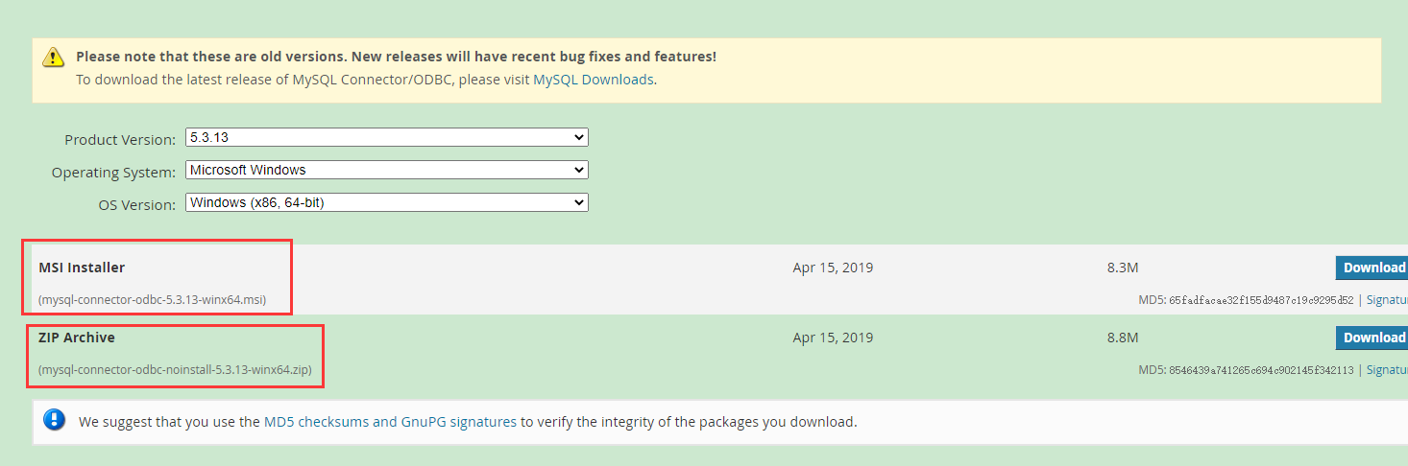The image size is (1408, 466).
Task: Click the mysql-connector-odbc-5.3.13-winx64.msi filename
Action: [152, 300]
